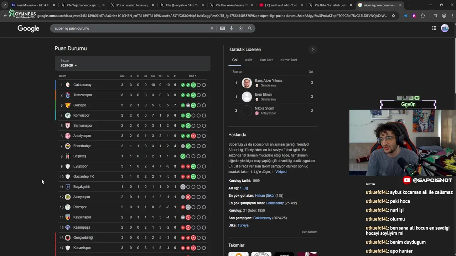This screenshot has width=456, height=256.
Task: Go back with the browser back arrow
Action: [x=5, y=16]
